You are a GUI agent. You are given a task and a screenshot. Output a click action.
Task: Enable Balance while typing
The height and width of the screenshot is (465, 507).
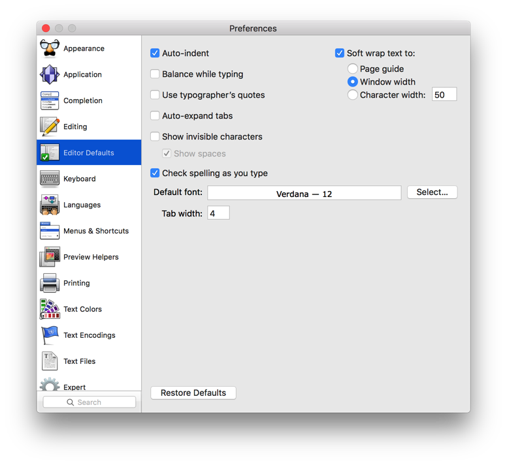[155, 74]
